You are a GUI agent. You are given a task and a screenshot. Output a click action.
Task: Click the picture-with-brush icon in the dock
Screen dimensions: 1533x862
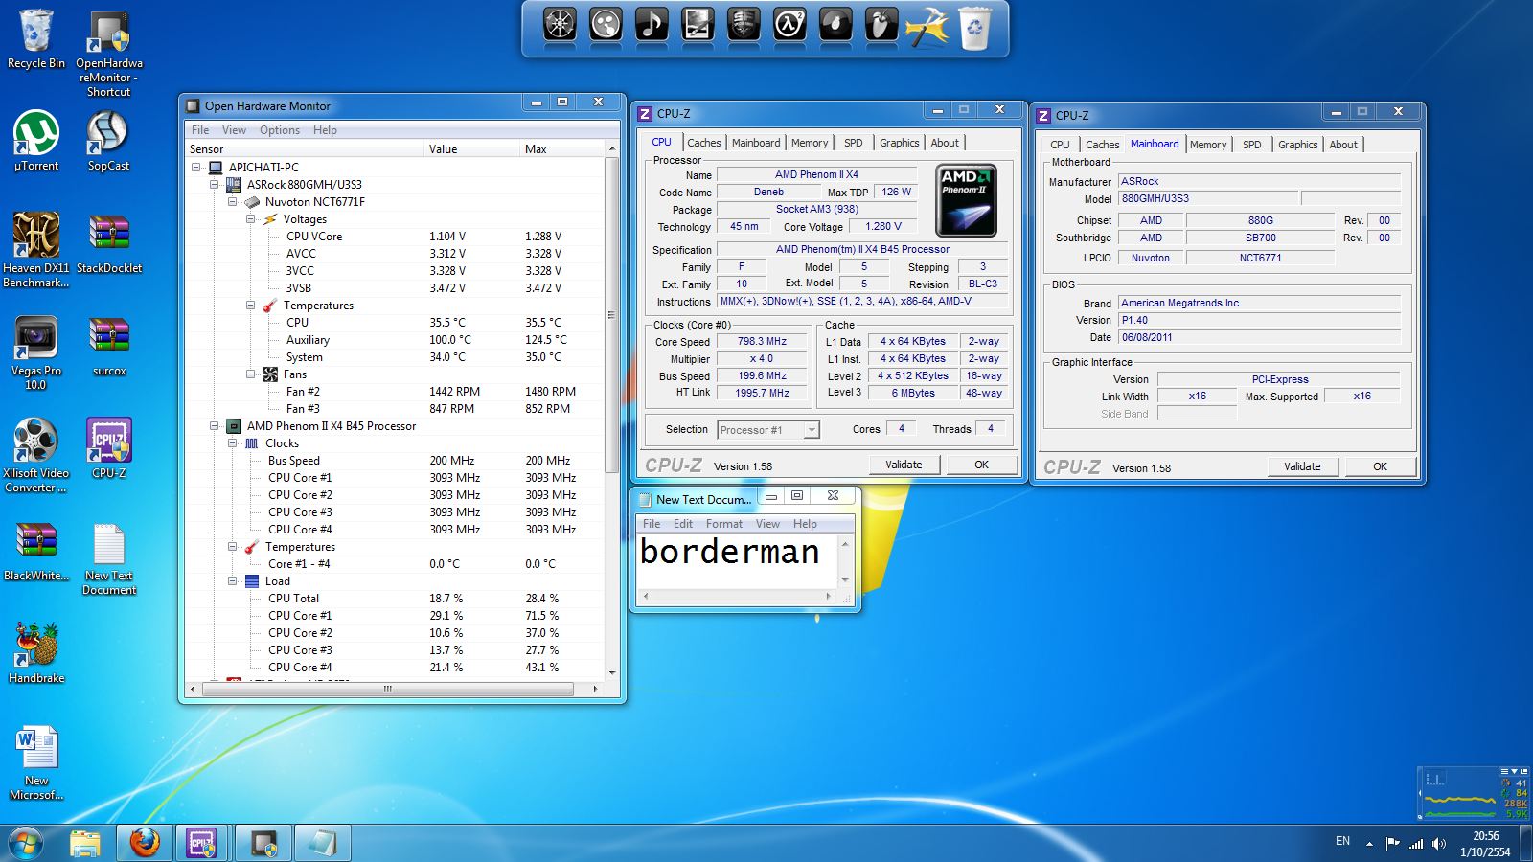pos(698,25)
